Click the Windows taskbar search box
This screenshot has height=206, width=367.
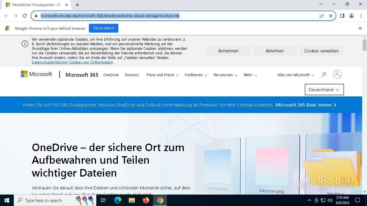coord(55,200)
